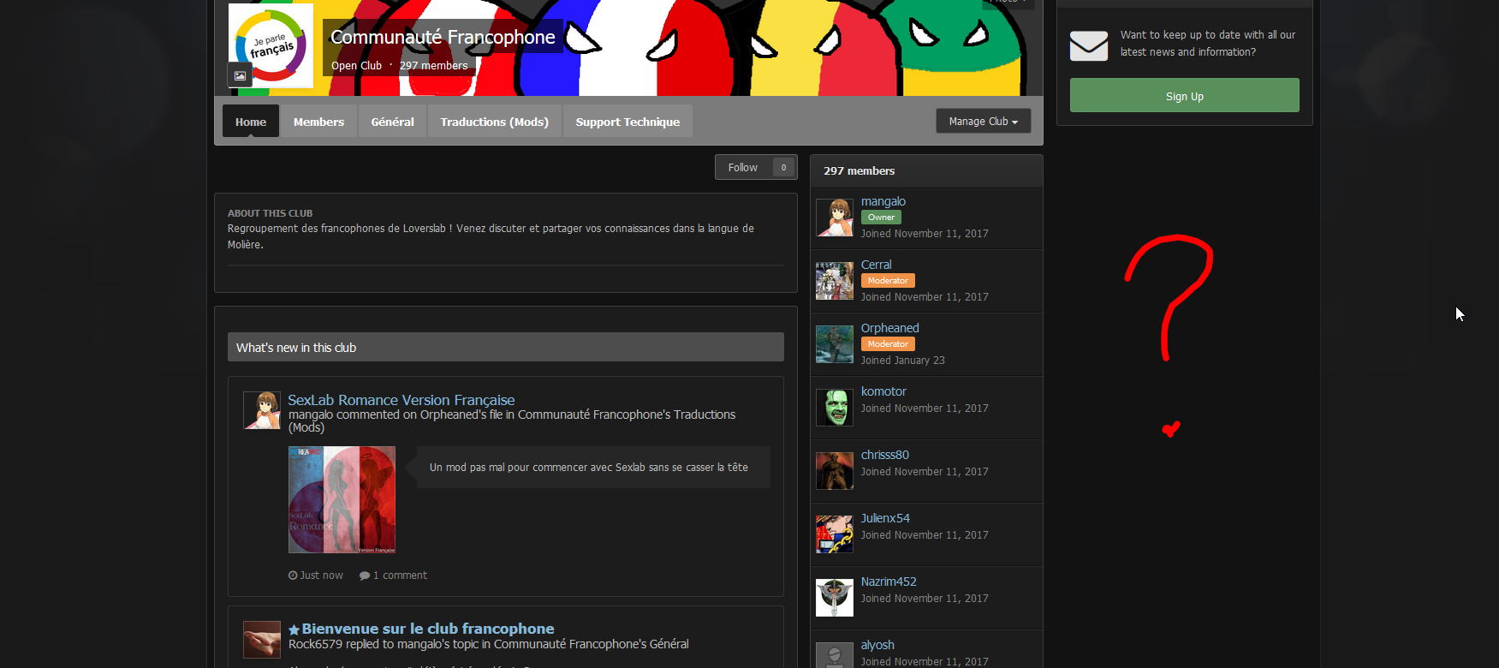The height and width of the screenshot is (668, 1499).
Task: Click the green Sign Up button
Action: point(1185,95)
